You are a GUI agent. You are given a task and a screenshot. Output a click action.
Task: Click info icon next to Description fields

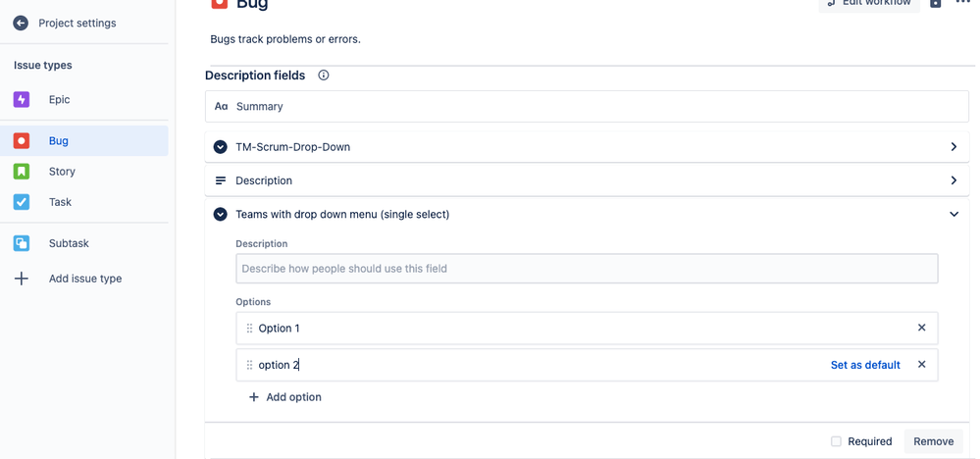click(x=323, y=76)
